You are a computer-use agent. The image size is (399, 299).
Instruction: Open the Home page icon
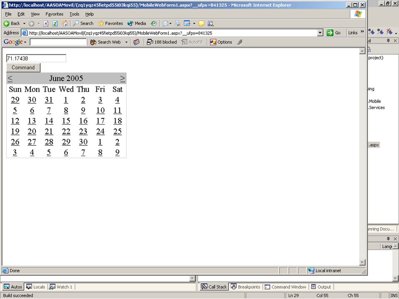(x=65, y=23)
